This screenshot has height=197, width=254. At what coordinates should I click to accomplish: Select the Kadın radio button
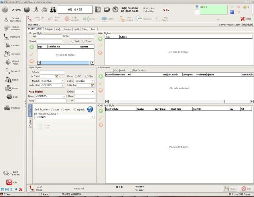coord(73,41)
